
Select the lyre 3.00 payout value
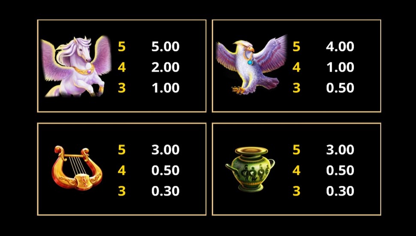pos(166,150)
